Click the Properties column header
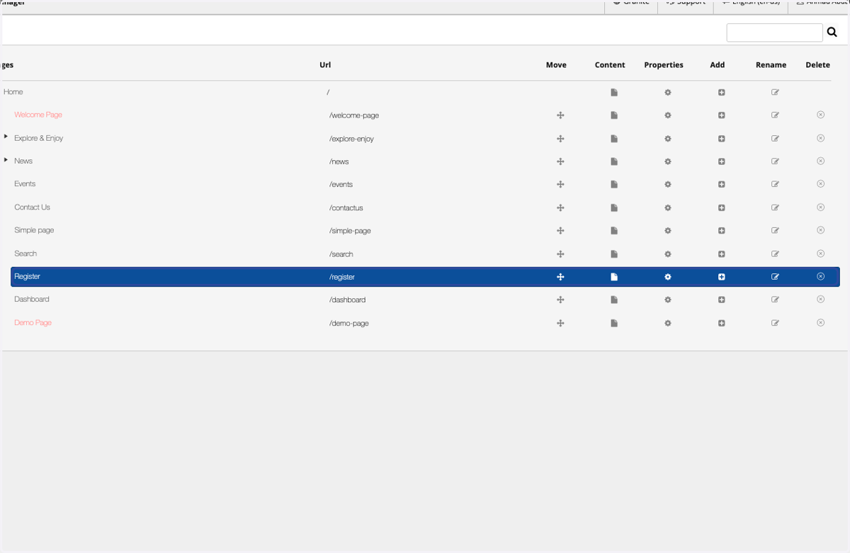The image size is (850, 553). coord(664,64)
